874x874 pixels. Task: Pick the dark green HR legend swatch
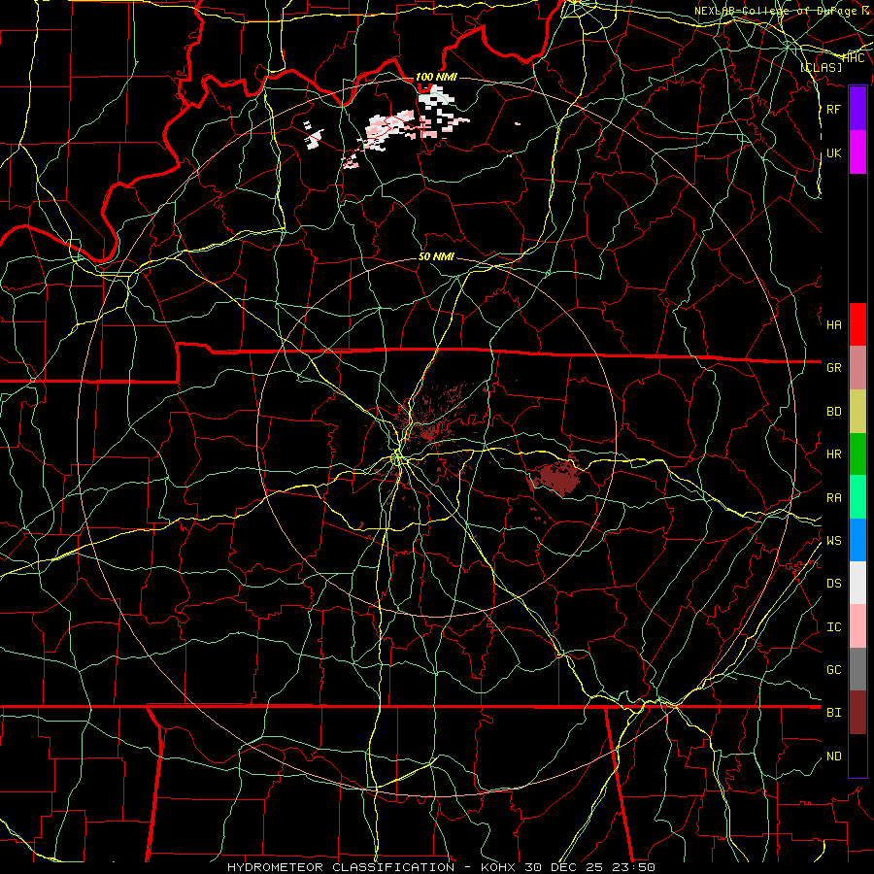[x=857, y=454]
